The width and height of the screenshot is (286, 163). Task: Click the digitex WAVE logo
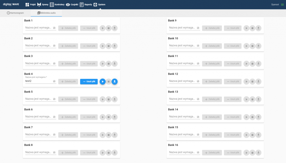pyautogui.click(x=11, y=4)
